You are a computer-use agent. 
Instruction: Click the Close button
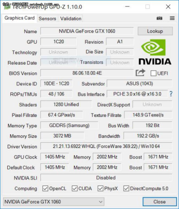pyautogui.click(x=159, y=202)
